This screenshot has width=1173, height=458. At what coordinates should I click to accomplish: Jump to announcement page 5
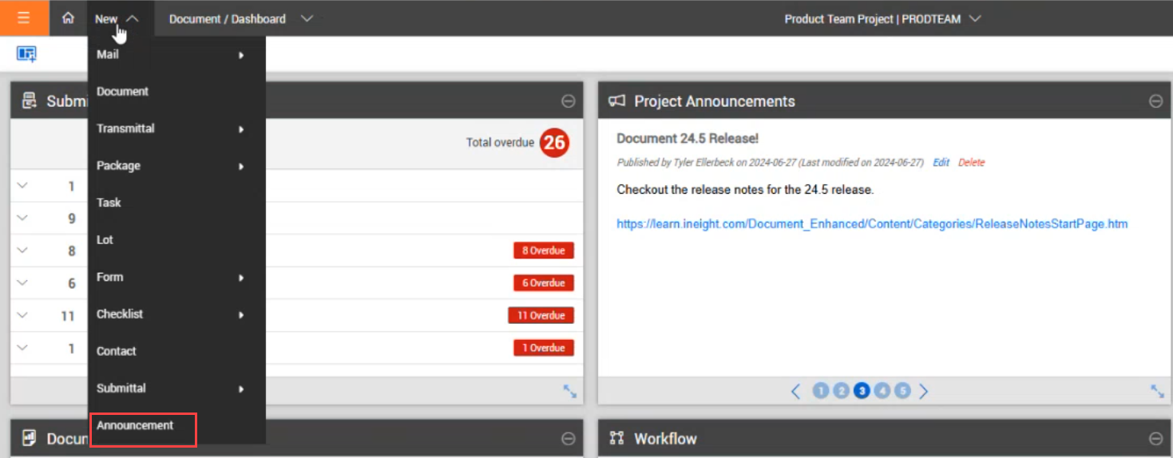902,391
